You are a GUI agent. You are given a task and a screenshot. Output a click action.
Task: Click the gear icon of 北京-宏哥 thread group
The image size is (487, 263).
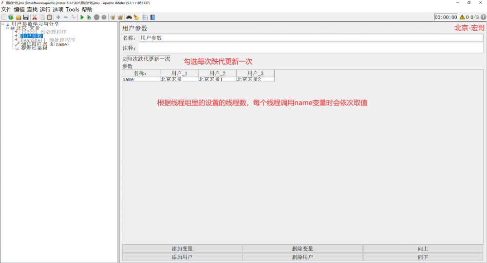13,28
